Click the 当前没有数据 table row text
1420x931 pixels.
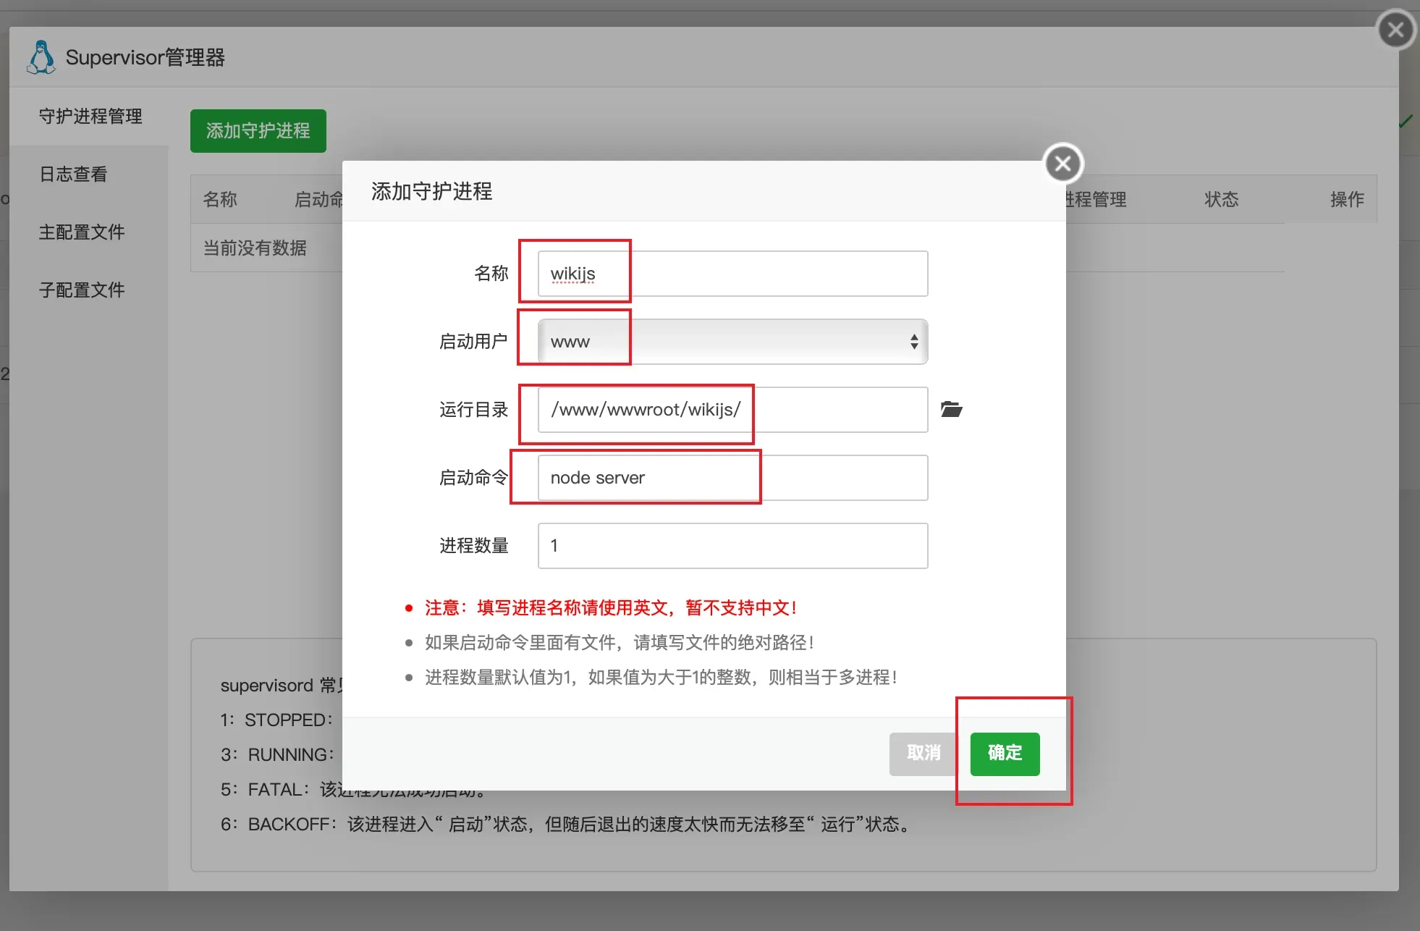click(255, 248)
